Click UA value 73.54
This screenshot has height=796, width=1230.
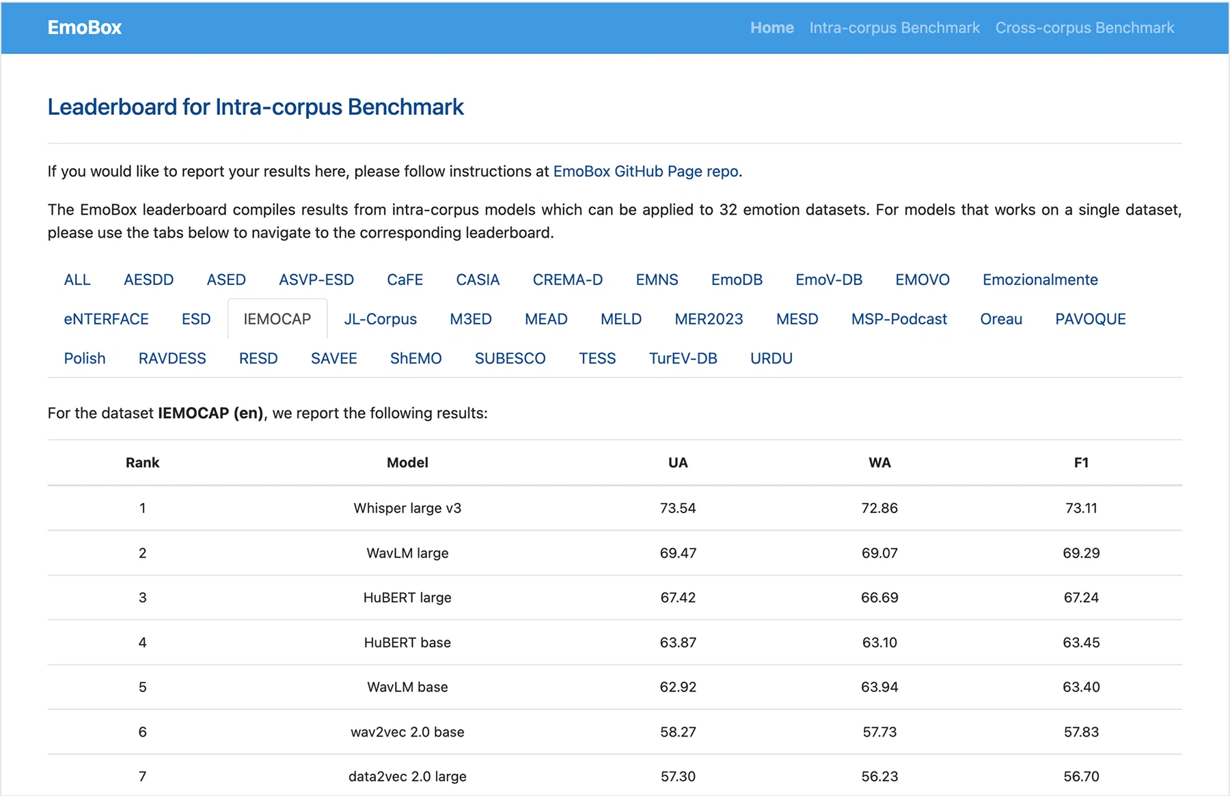pyautogui.click(x=678, y=508)
